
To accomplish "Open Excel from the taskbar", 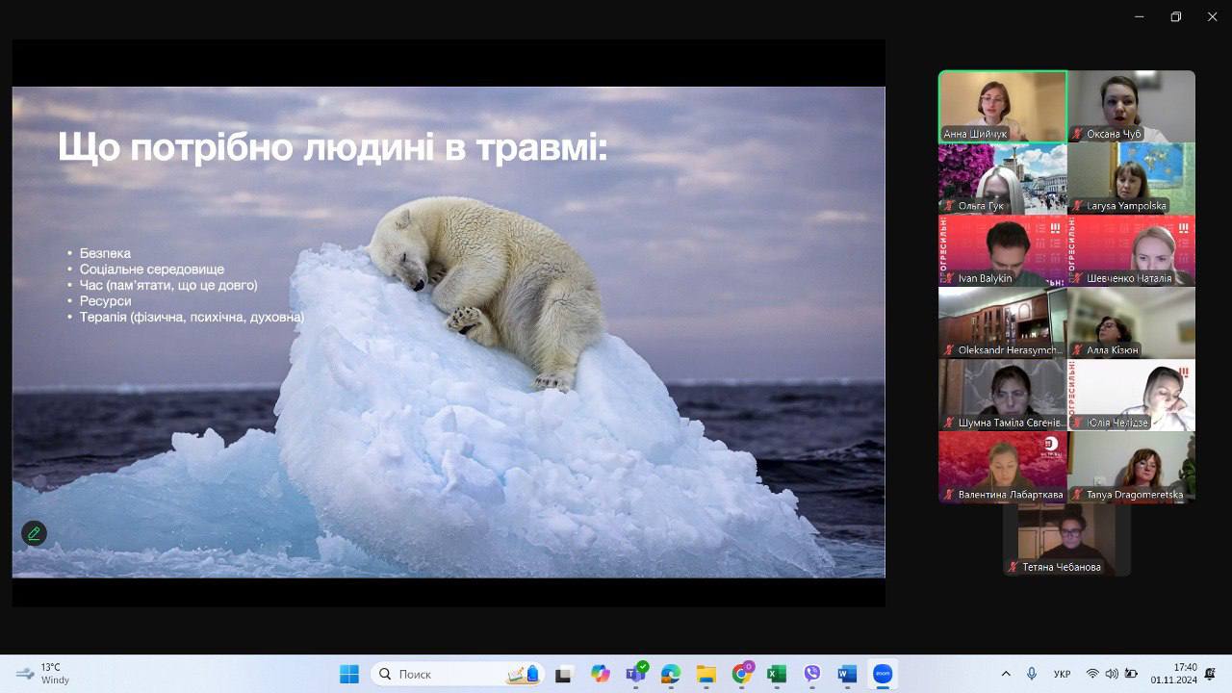I will point(777,674).
